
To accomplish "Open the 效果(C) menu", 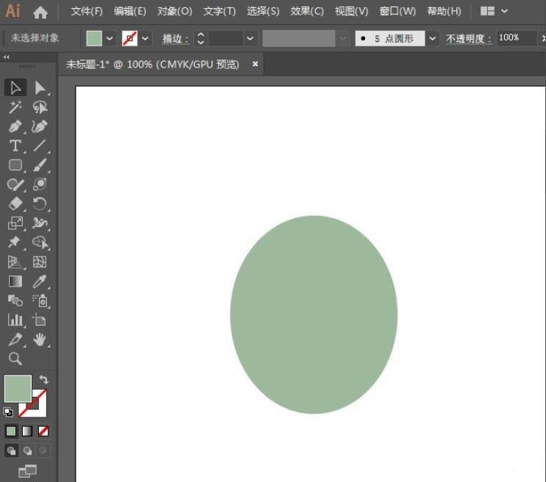I will point(306,12).
